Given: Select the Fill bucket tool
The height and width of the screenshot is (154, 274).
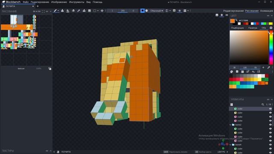Looking at the screenshot, I should point(68,11).
